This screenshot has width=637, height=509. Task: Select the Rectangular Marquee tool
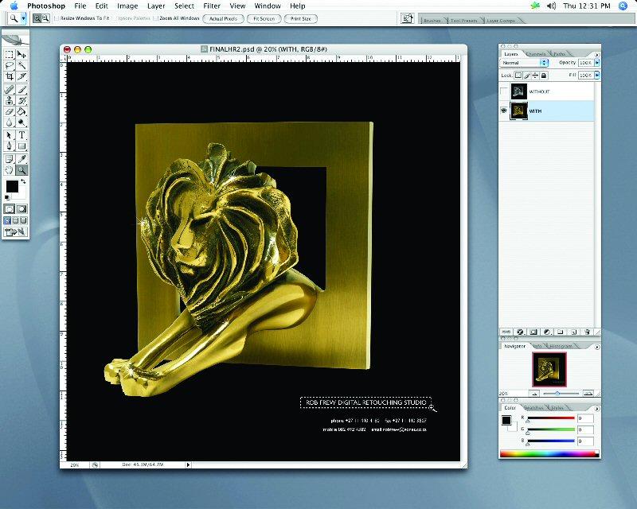click(10, 54)
